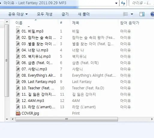Click the music icon of 01. 비밀.mp3
154x138 pixels.
(18, 31)
